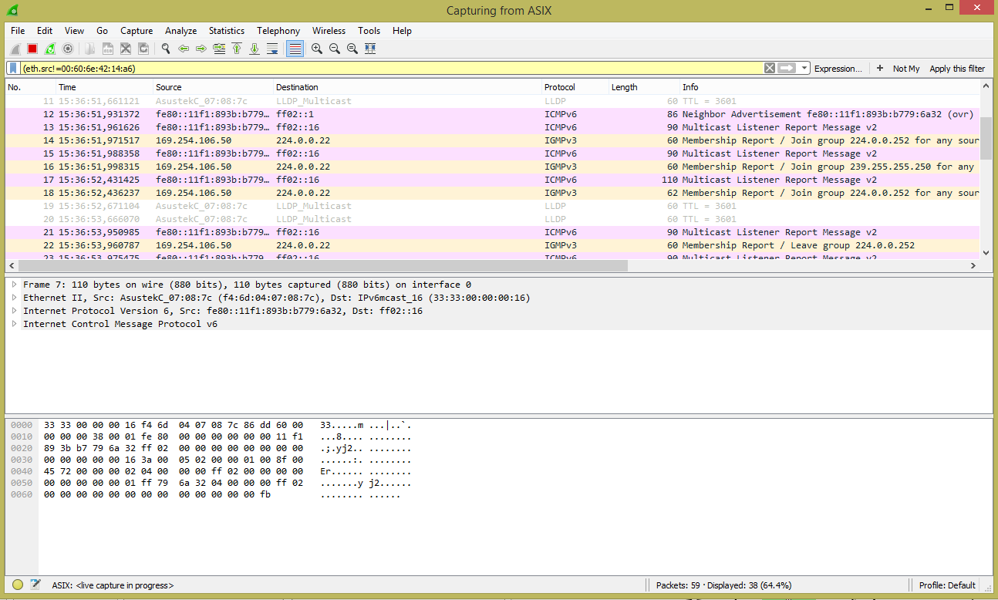Restart the current capture
Image resolution: width=998 pixels, height=600 pixels.
pyautogui.click(x=50, y=49)
